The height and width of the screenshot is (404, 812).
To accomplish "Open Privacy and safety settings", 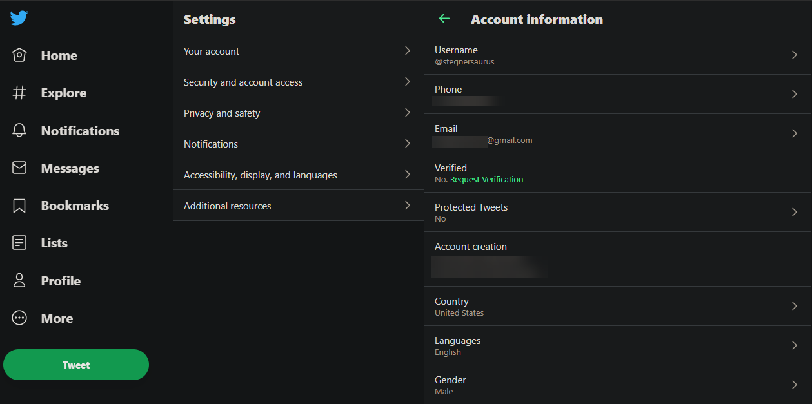I will tap(298, 113).
